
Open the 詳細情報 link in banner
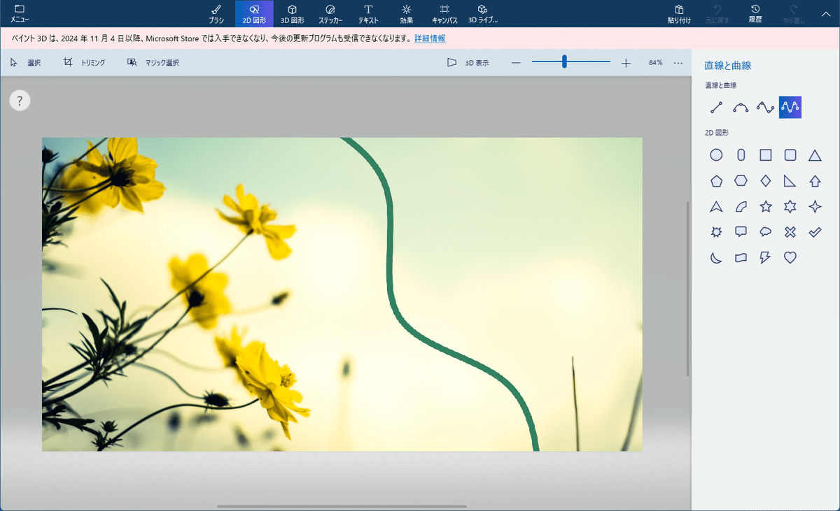point(430,38)
